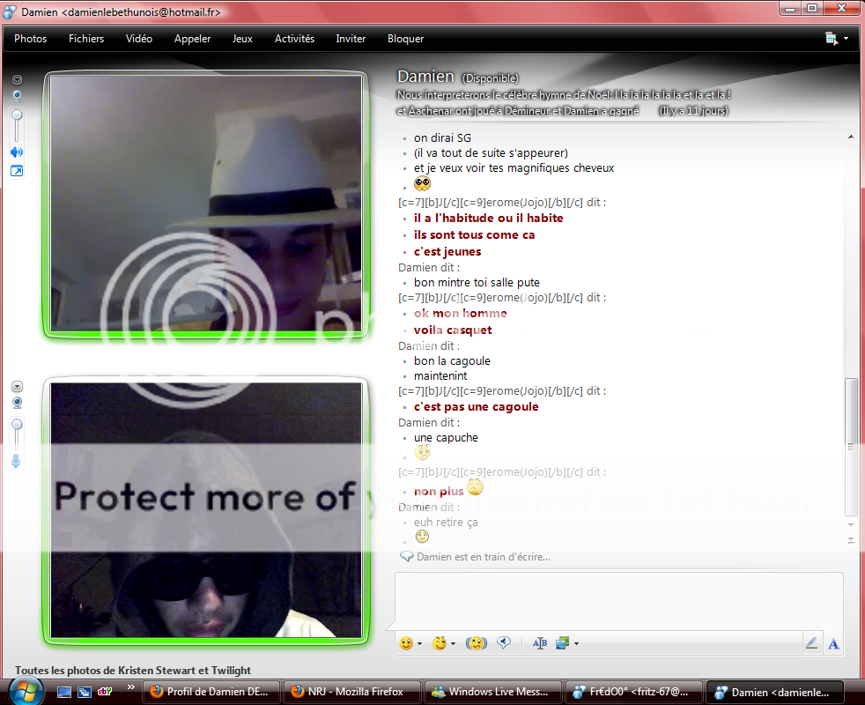Switch to NRJ - Mozilla Firefox taskbar window
The width and height of the screenshot is (865, 705).
(x=352, y=692)
